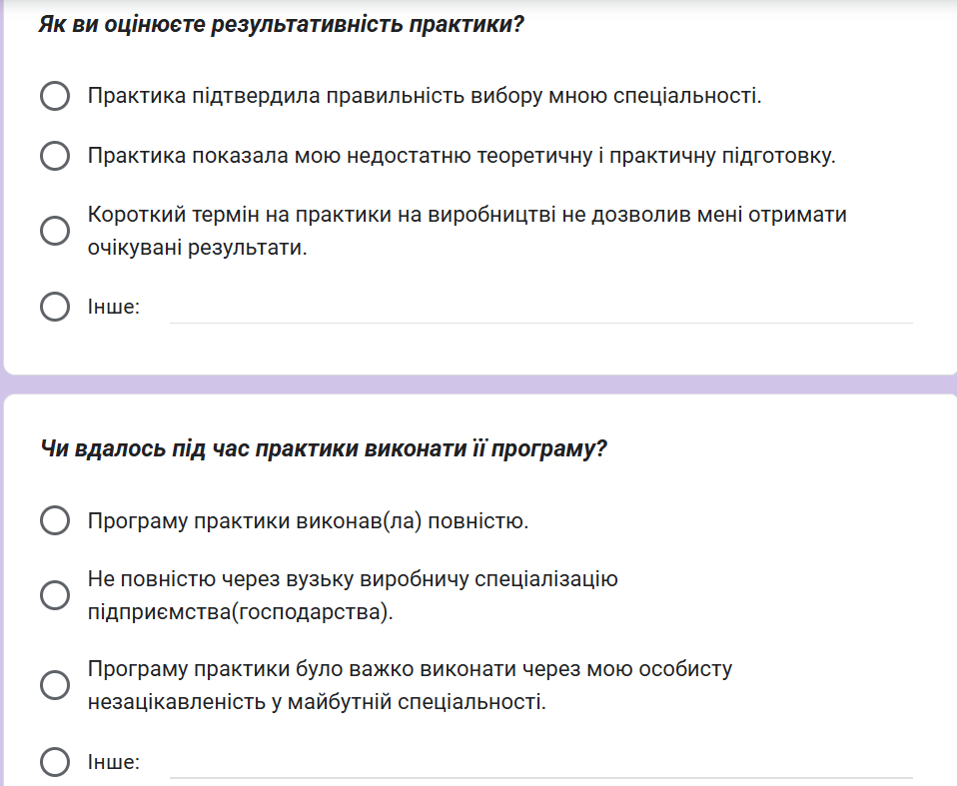Viewport: 957px width, 786px height.
Task: Select 'Інше' radio under результативність практики question
Action: (x=54, y=307)
